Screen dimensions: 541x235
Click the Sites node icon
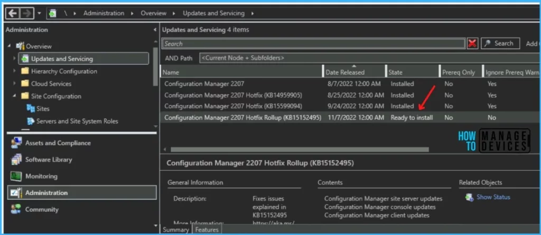click(31, 109)
